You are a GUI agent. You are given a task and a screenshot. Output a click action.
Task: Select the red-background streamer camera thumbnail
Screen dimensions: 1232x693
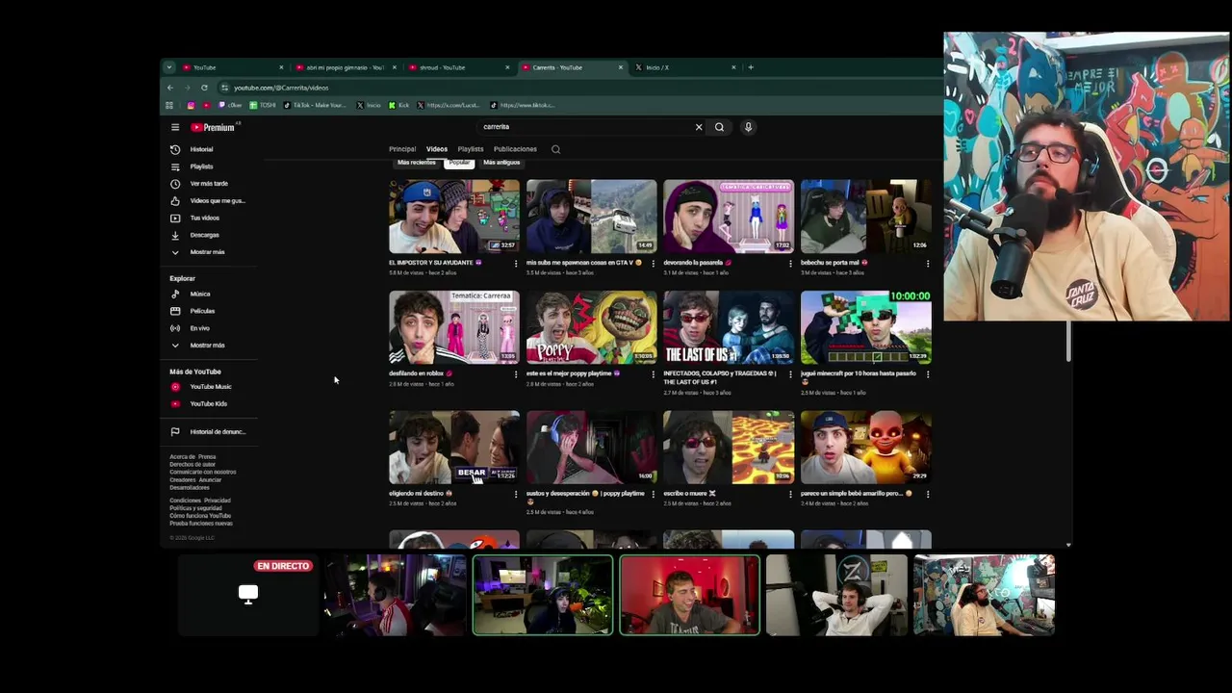click(x=690, y=595)
